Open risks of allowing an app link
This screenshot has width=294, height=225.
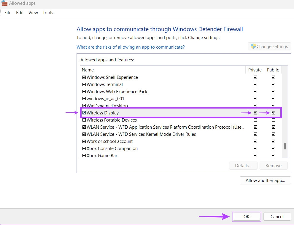pos(131,47)
